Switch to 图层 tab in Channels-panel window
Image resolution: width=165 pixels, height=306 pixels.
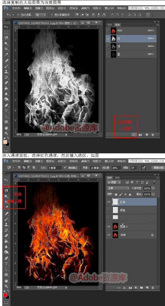point(109,25)
